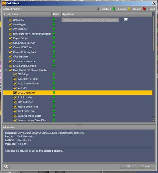Click the status plug icon for 3D Bridge

tap(54, 74)
